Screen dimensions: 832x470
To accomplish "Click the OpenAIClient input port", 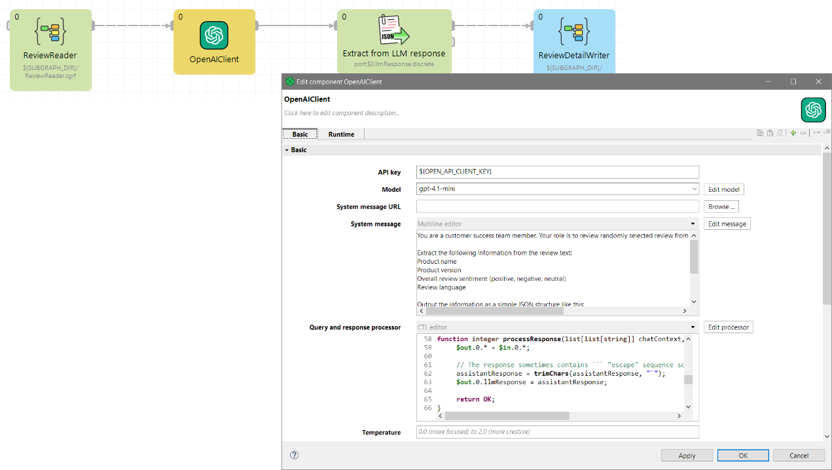I will click(172, 26).
